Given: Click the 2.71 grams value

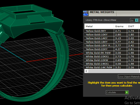Looking at the screenshot, I should (118, 31).
